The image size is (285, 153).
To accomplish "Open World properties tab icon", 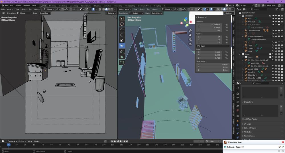I will pos(238,110).
